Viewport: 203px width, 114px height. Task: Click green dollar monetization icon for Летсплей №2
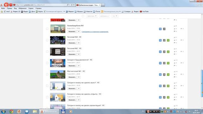[x=168, y=52]
